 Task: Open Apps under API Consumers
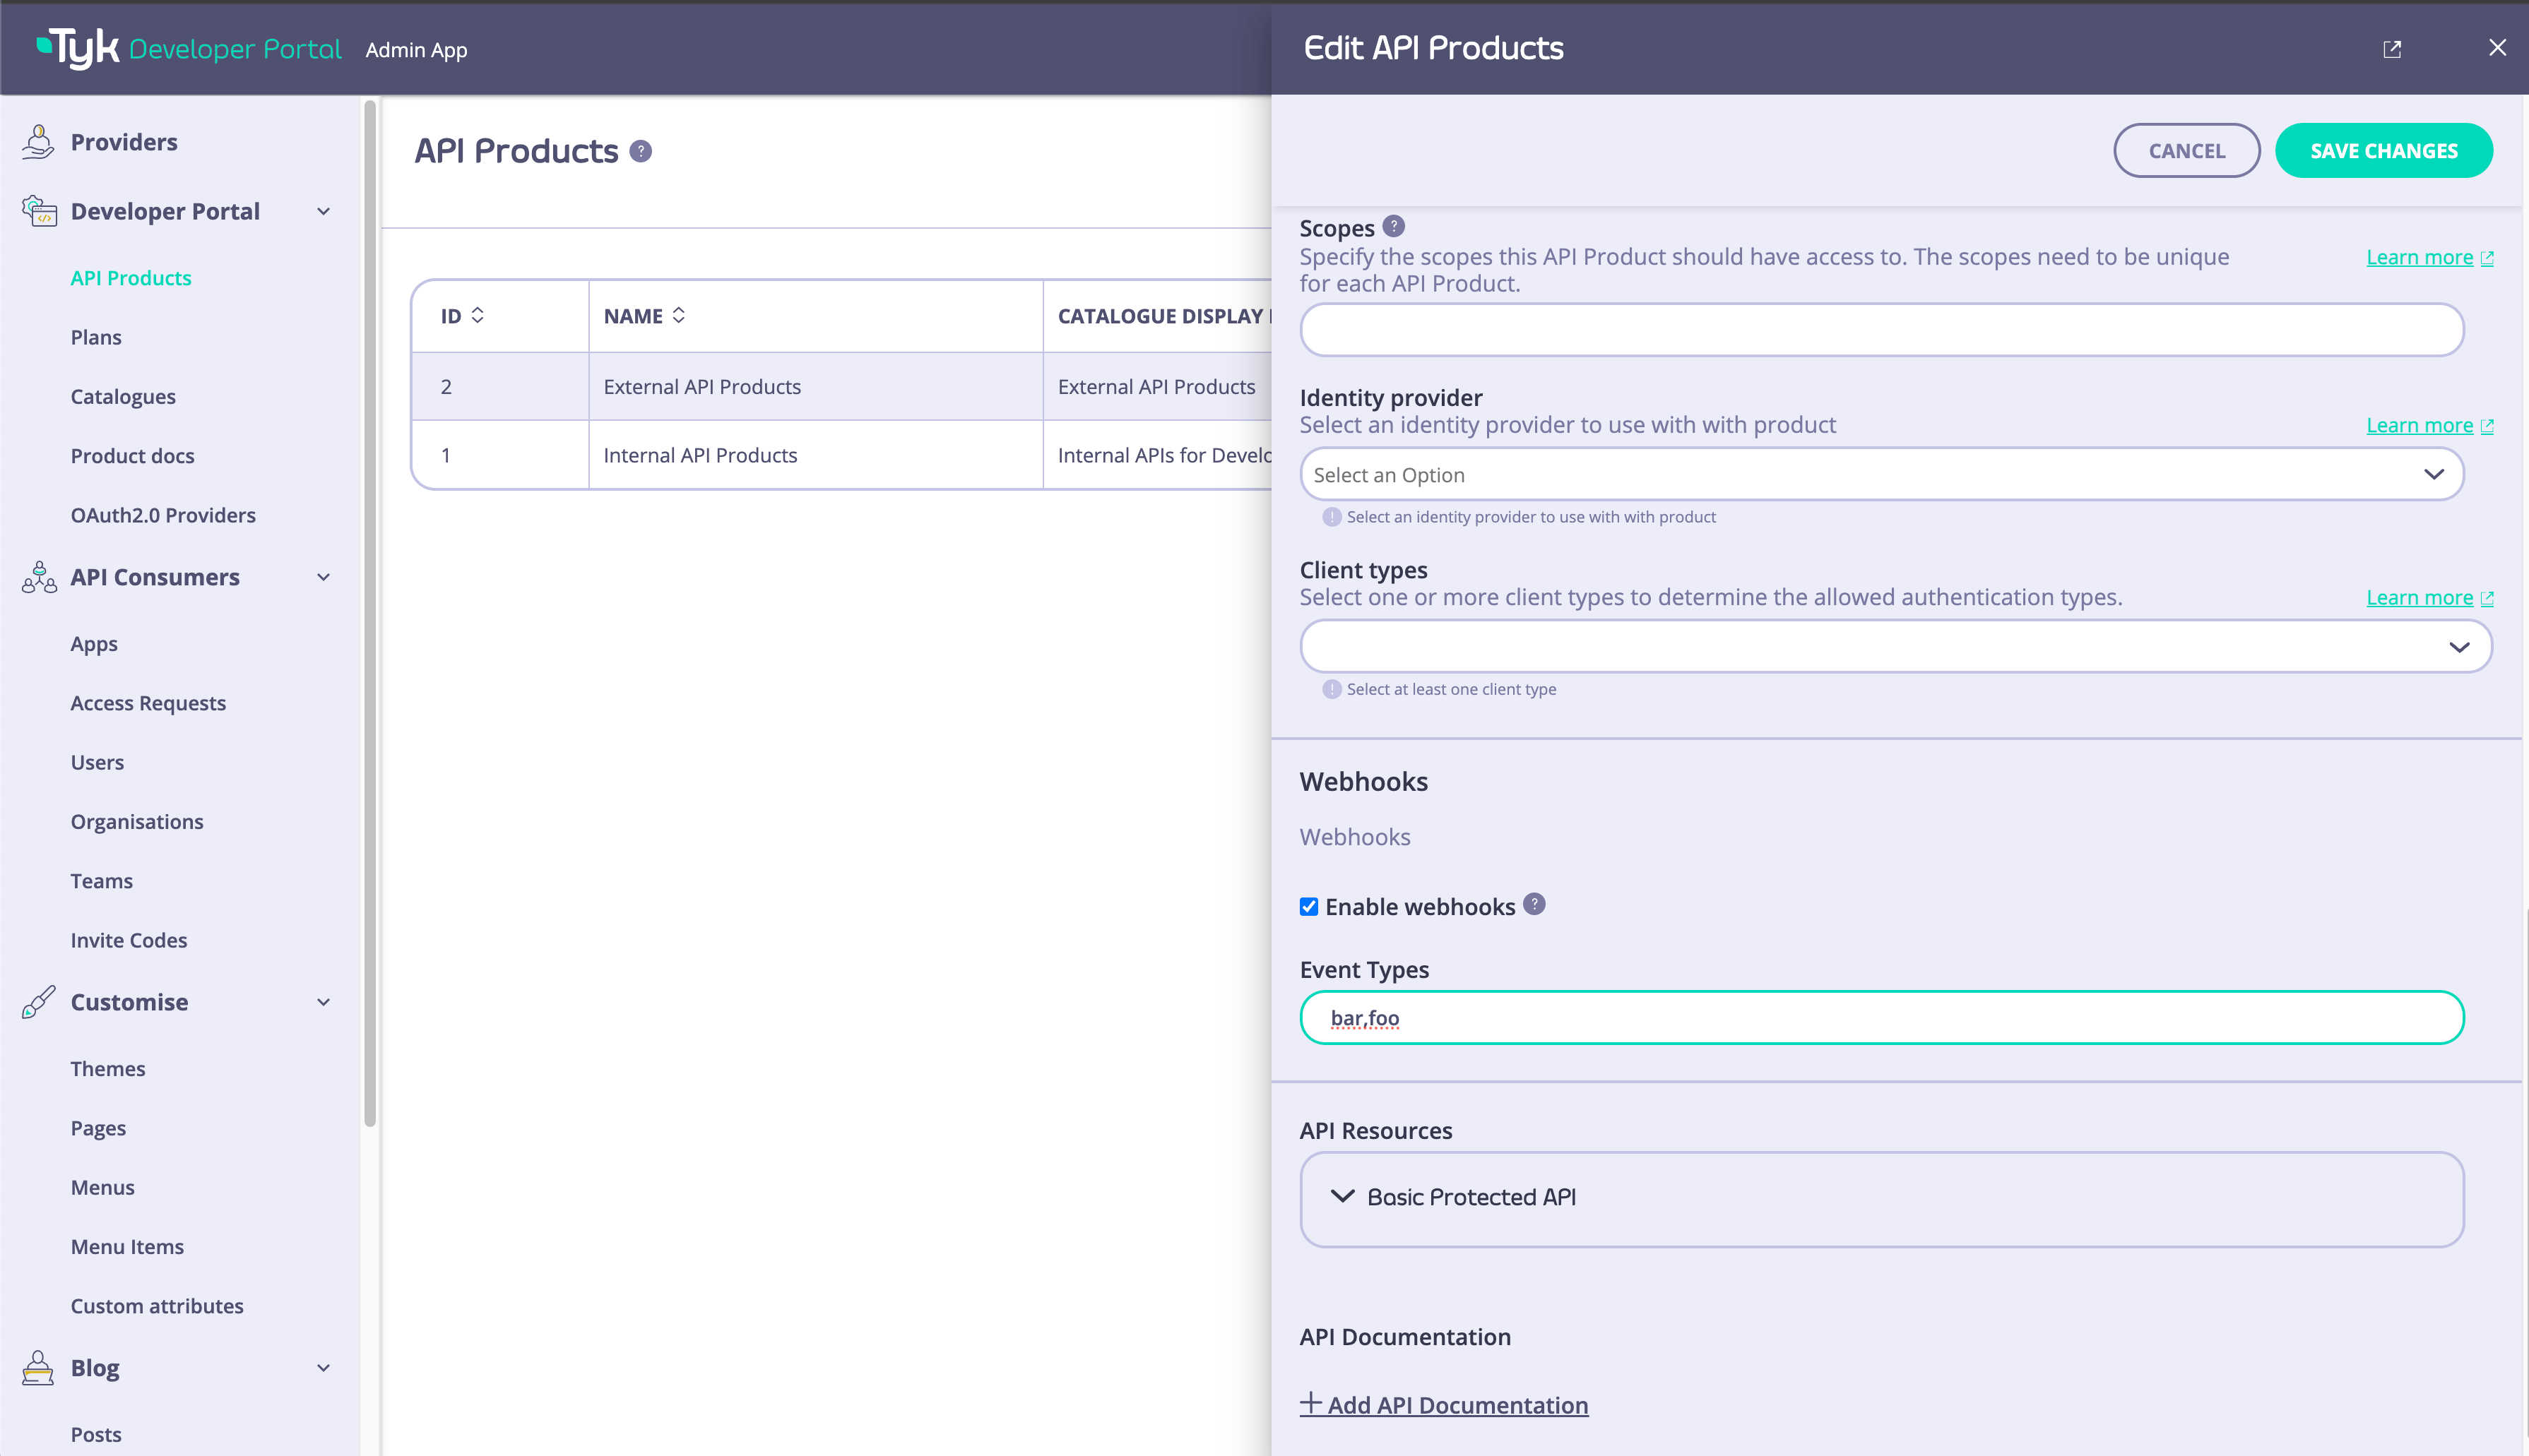[94, 644]
